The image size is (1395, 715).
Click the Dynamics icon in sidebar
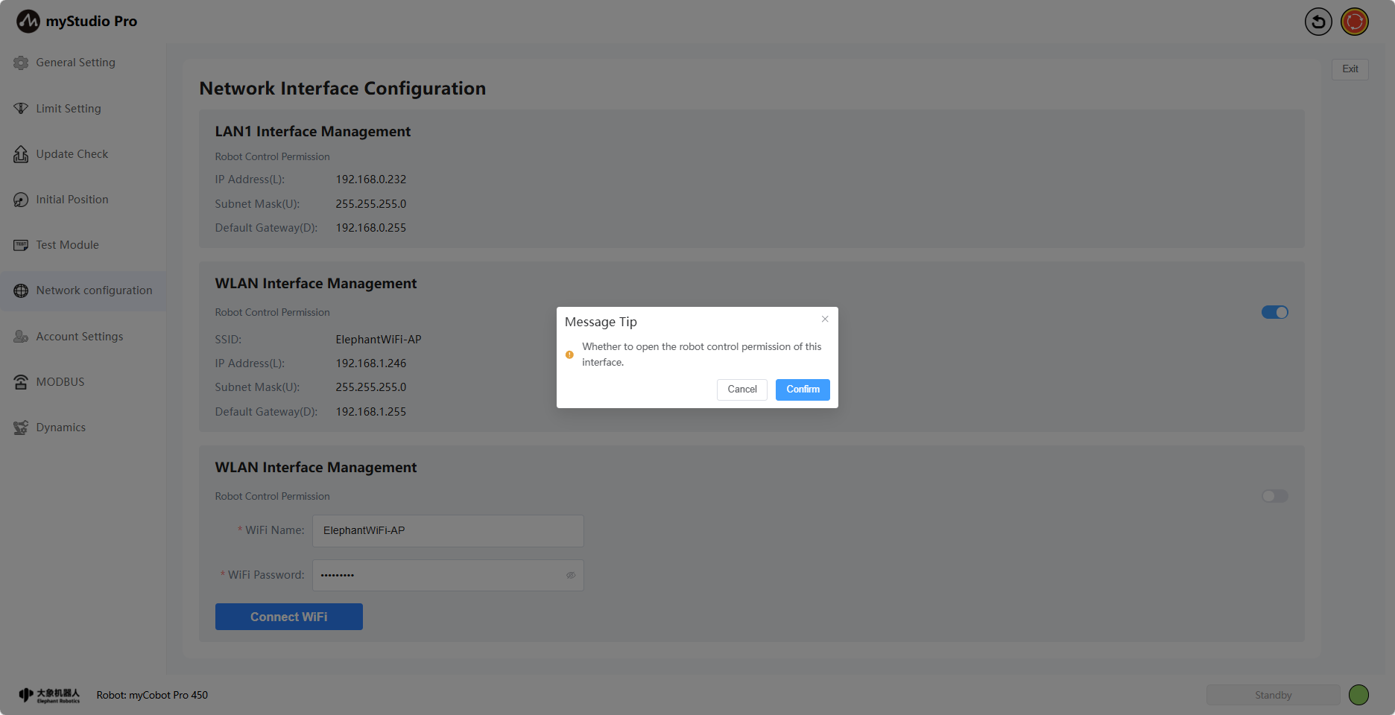pos(21,428)
